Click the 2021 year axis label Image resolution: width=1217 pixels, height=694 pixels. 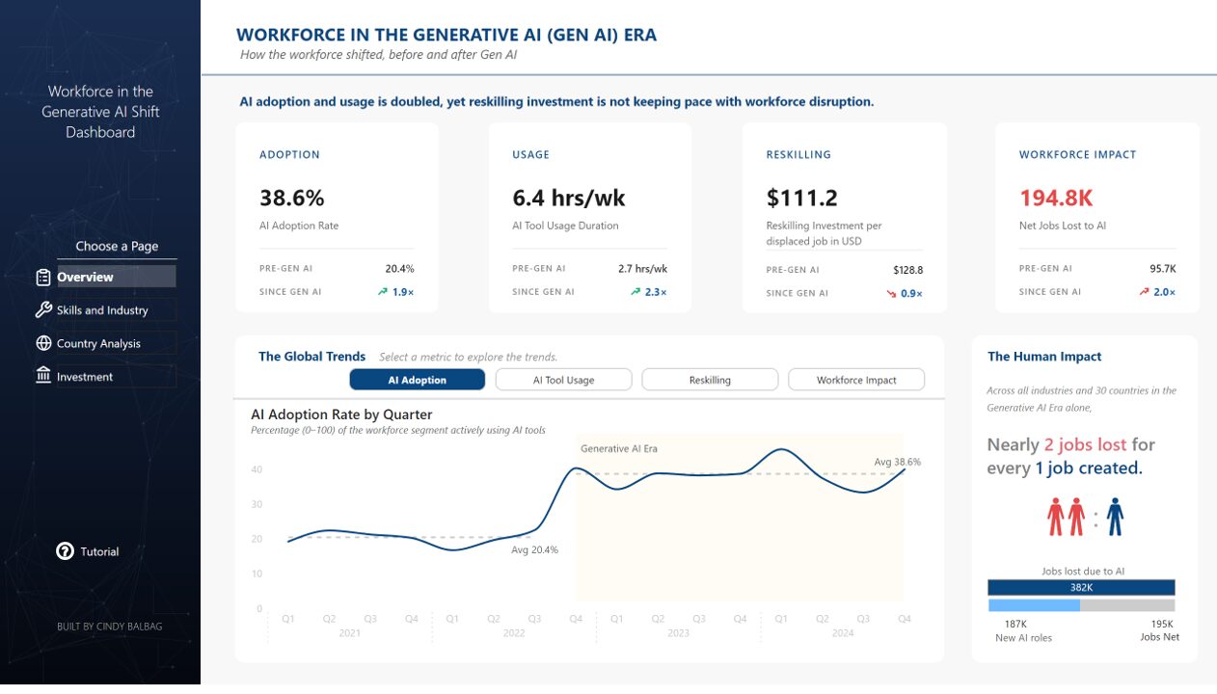(x=349, y=633)
